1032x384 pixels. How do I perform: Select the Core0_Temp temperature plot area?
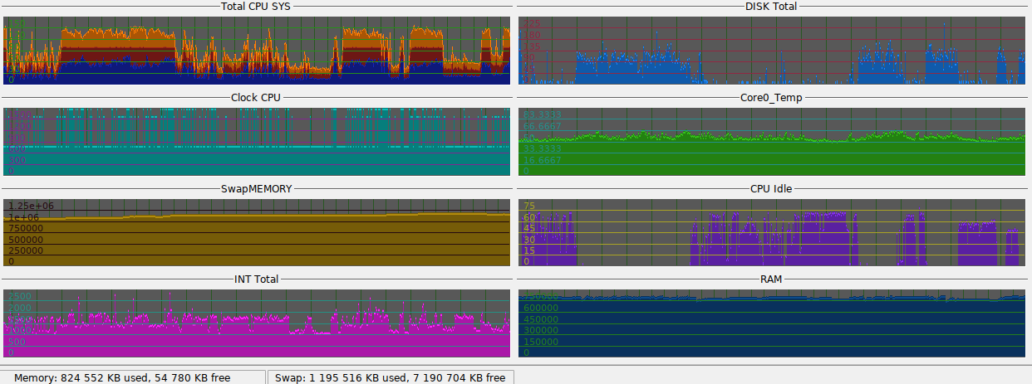coord(771,142)
